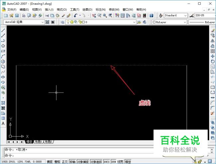Select the Hatch tool
The width and height of the screenshot is (216, 164).
point(3,103)
